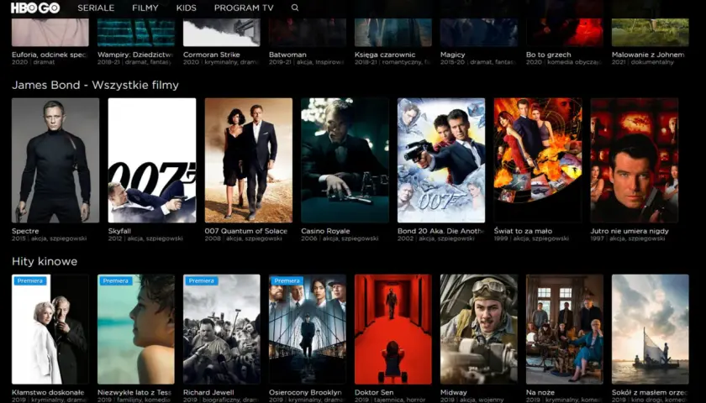Open the Richard Jewell poster
706x403 pixels.
222,329
